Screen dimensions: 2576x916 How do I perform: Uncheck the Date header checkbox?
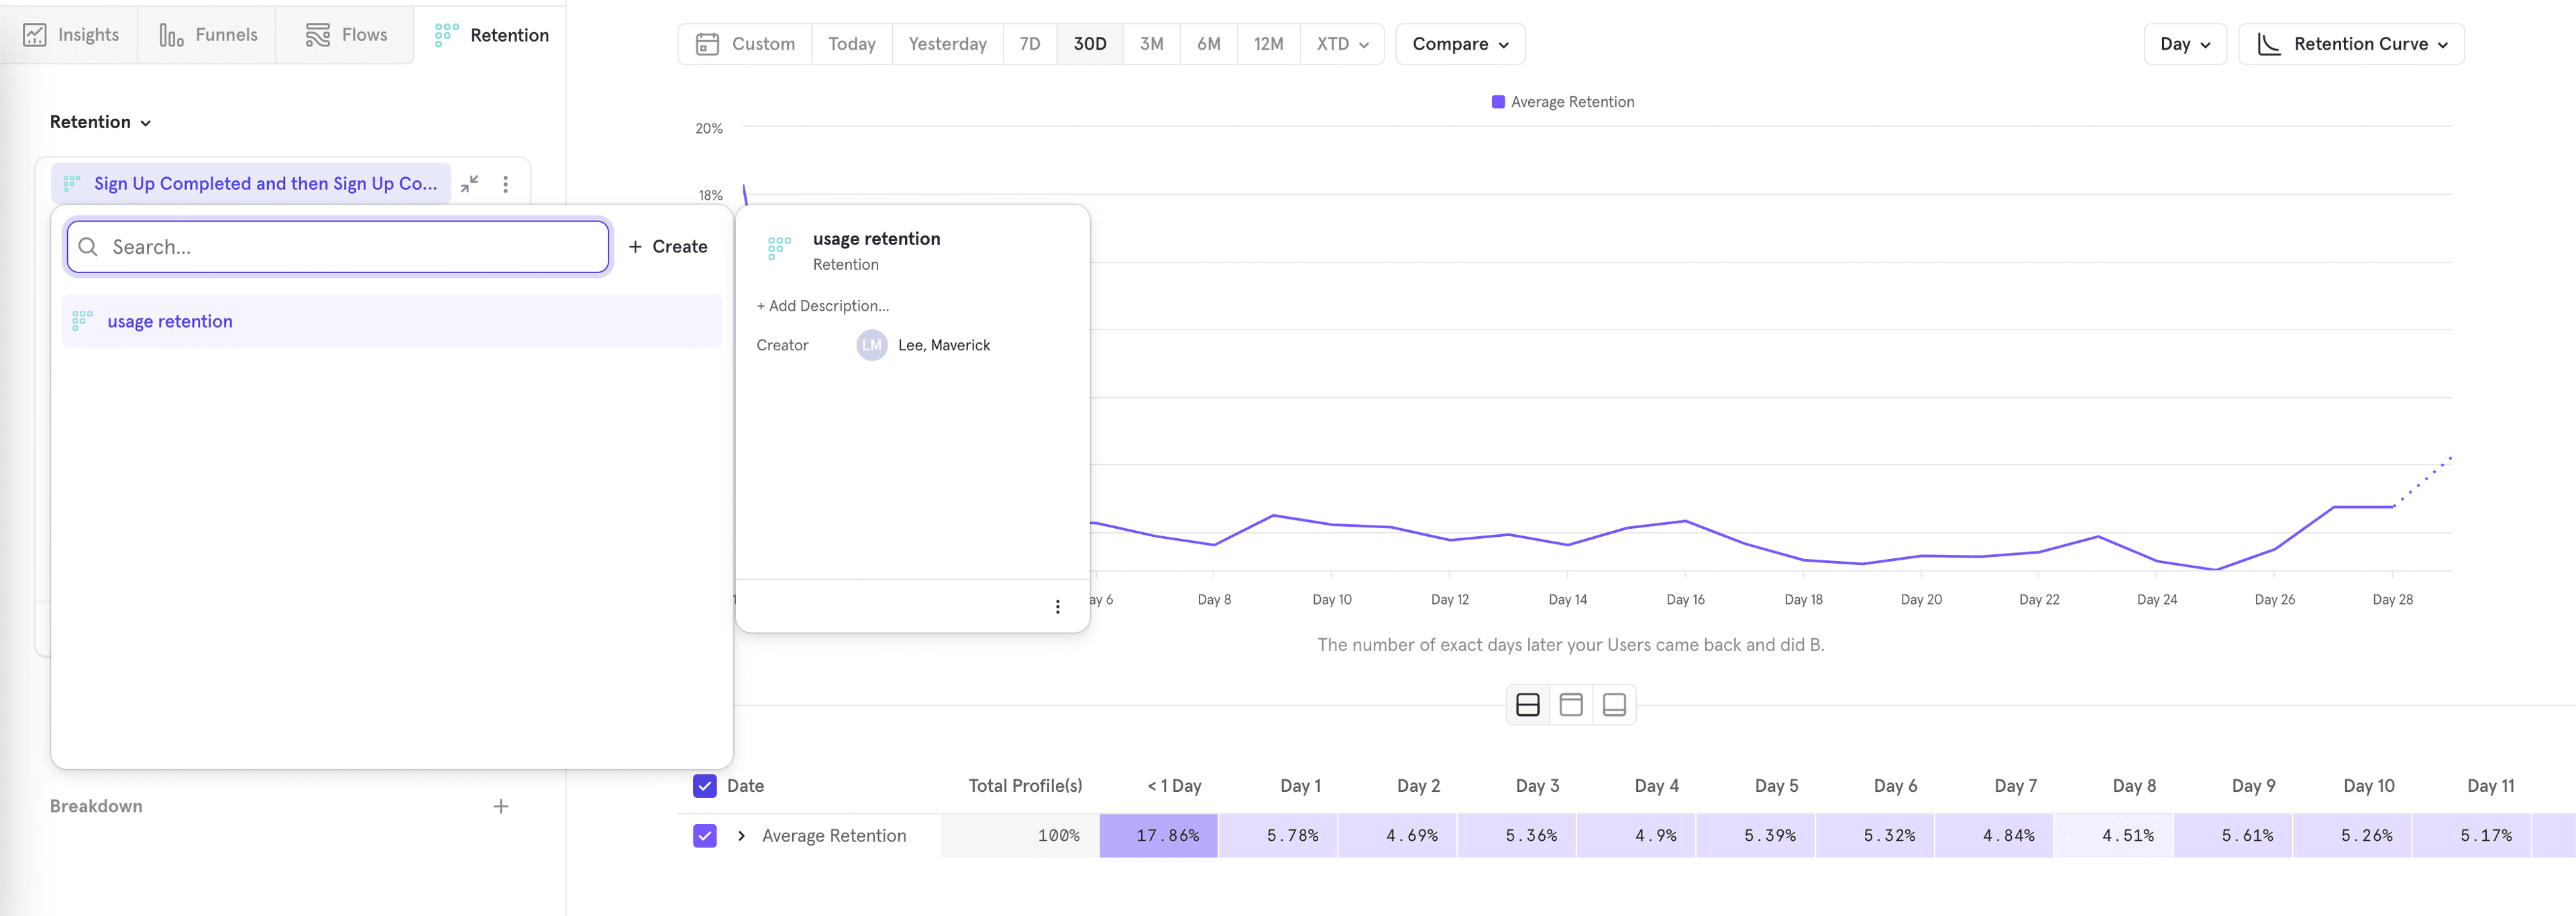(x=705, y=786)
